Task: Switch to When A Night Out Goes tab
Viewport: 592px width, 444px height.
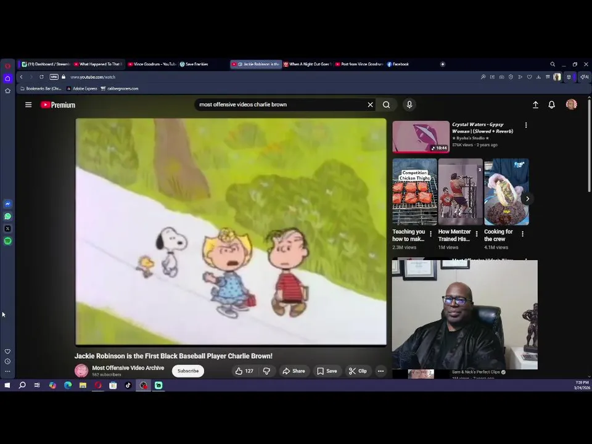Action: 308,64
